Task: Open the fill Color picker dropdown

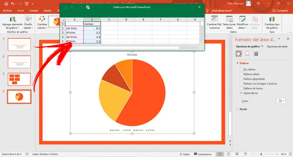Action: click(281, 101)
